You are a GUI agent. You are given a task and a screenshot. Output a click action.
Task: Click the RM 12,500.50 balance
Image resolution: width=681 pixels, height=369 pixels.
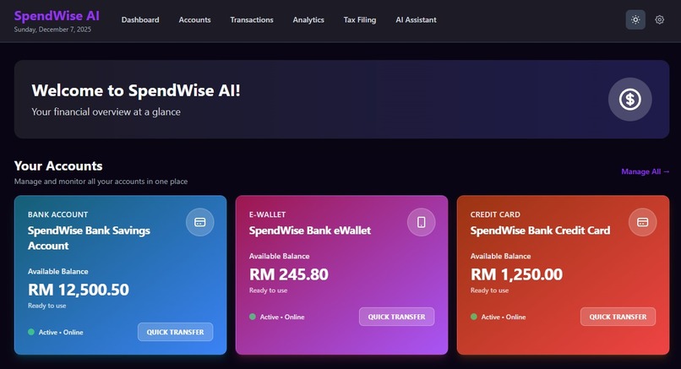pyautogui.click(x=79, y=290)
